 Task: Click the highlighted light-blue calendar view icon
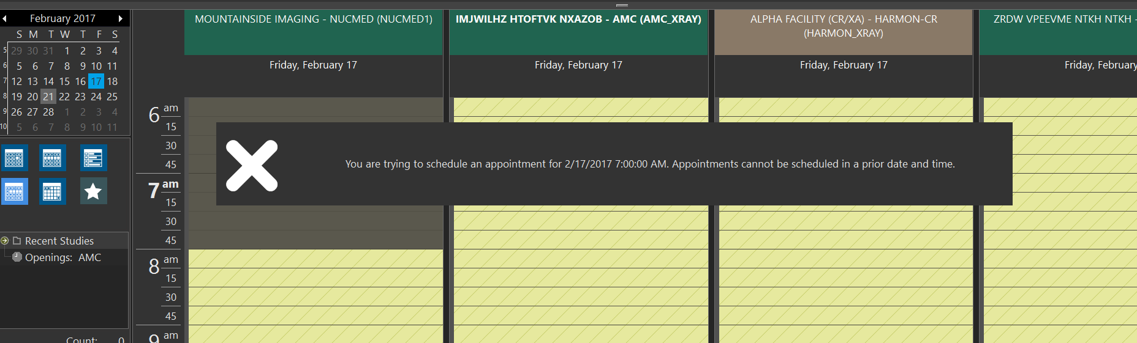click(x=14, y=191)
